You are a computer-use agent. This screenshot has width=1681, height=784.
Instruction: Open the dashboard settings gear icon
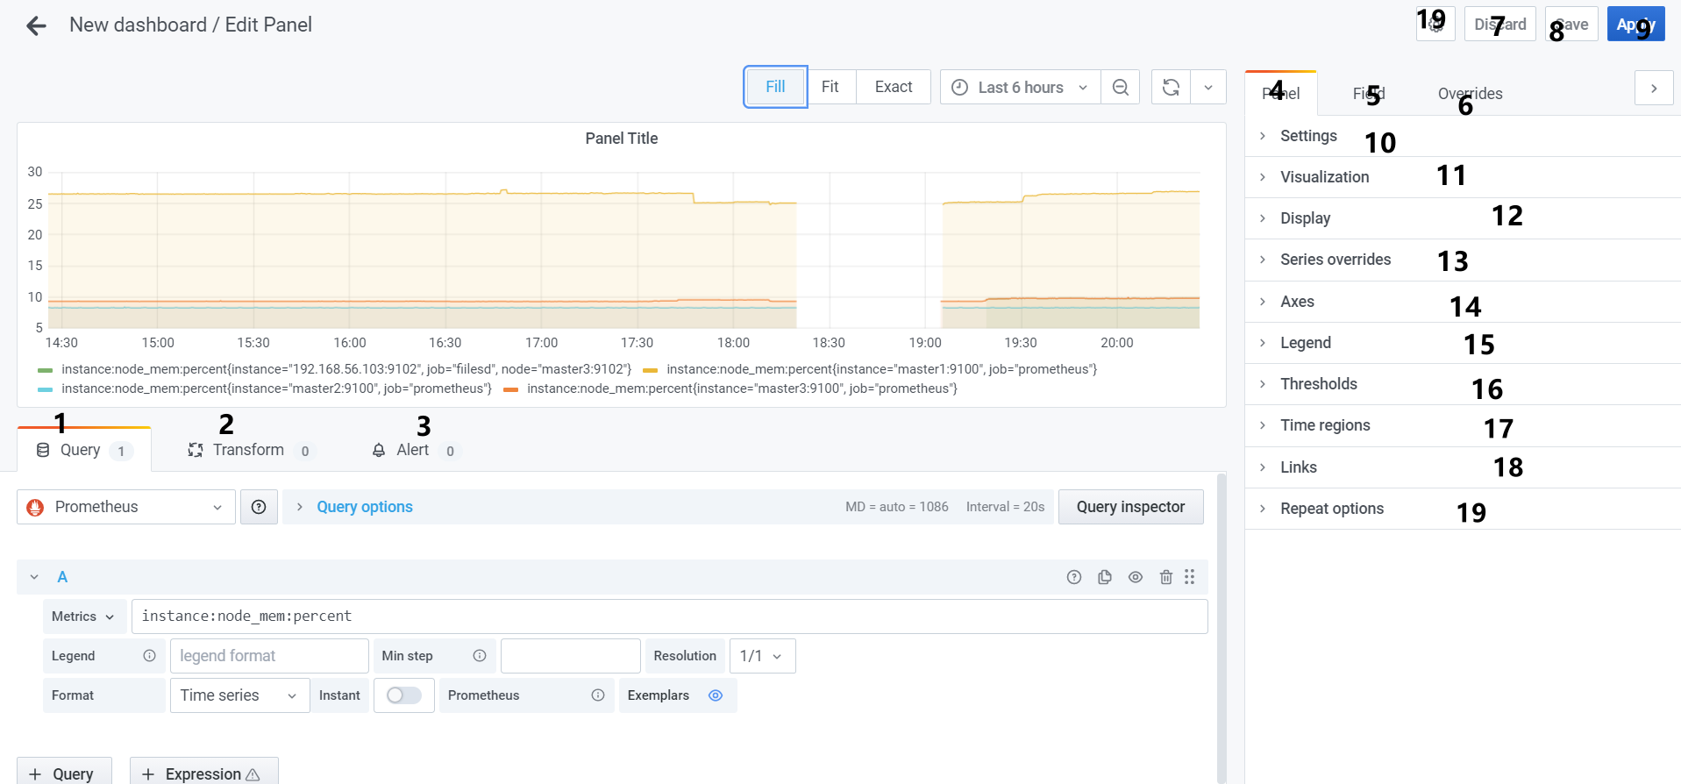pos(1435,24)
